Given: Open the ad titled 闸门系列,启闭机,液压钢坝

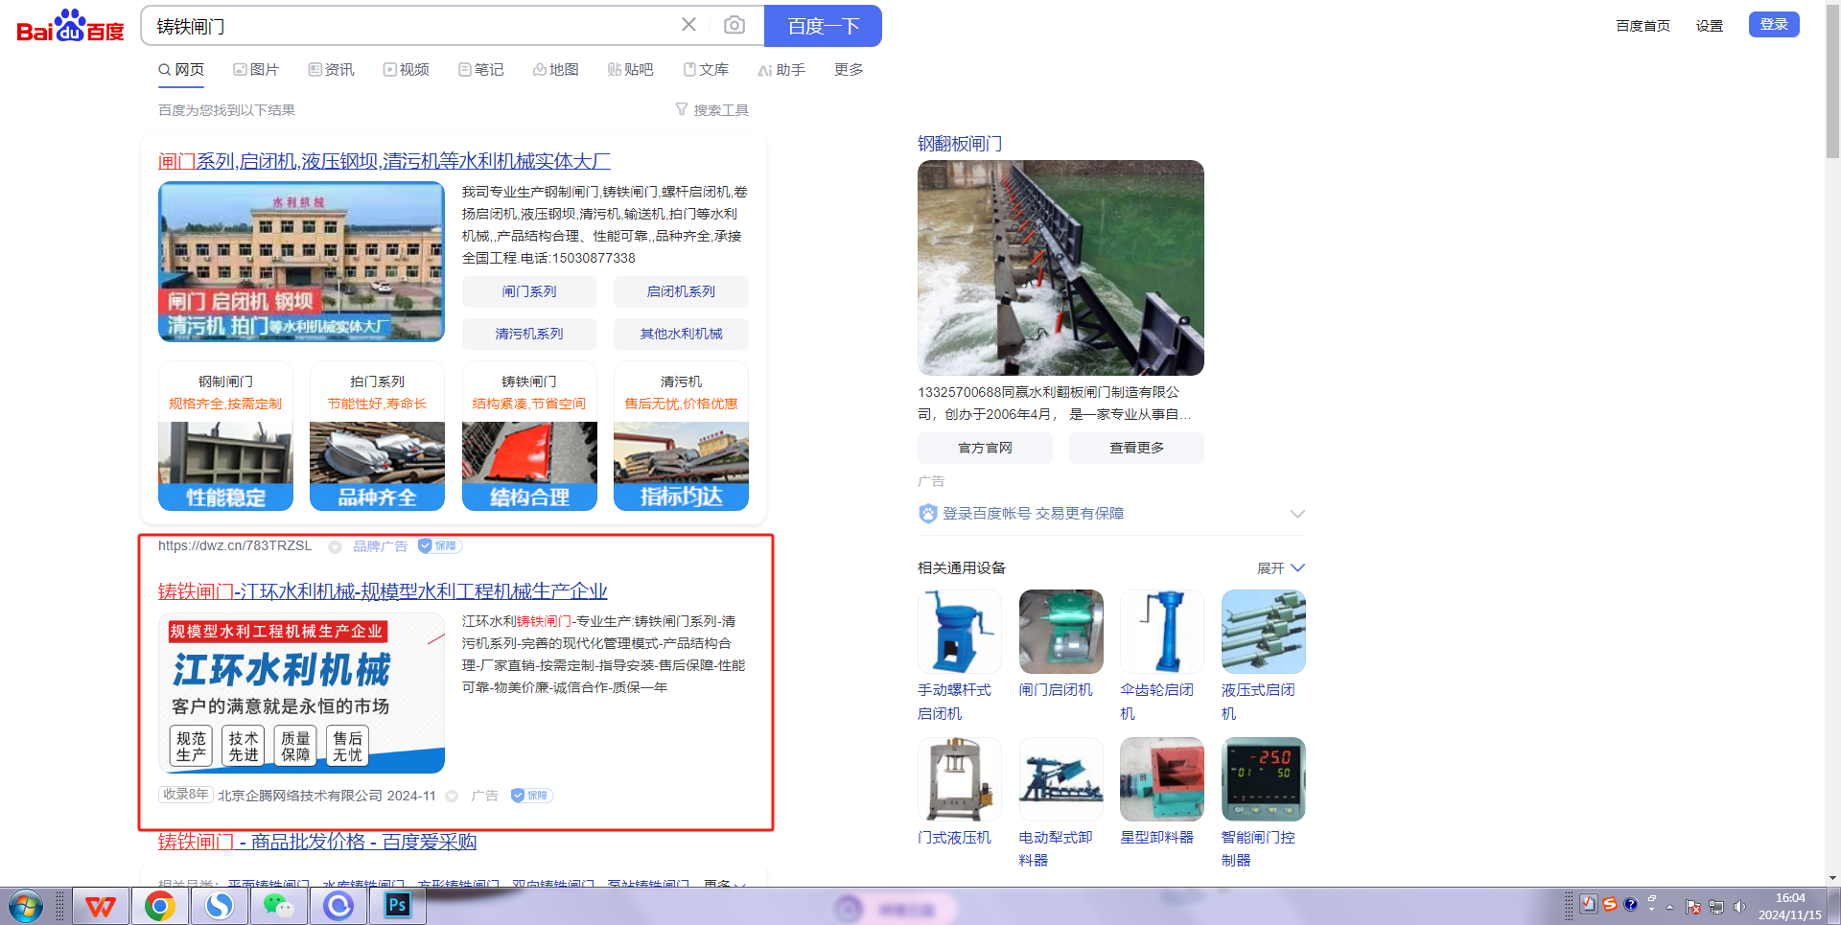Looking at the screenshot, I should pyautogui.click(x=385, y=161).
